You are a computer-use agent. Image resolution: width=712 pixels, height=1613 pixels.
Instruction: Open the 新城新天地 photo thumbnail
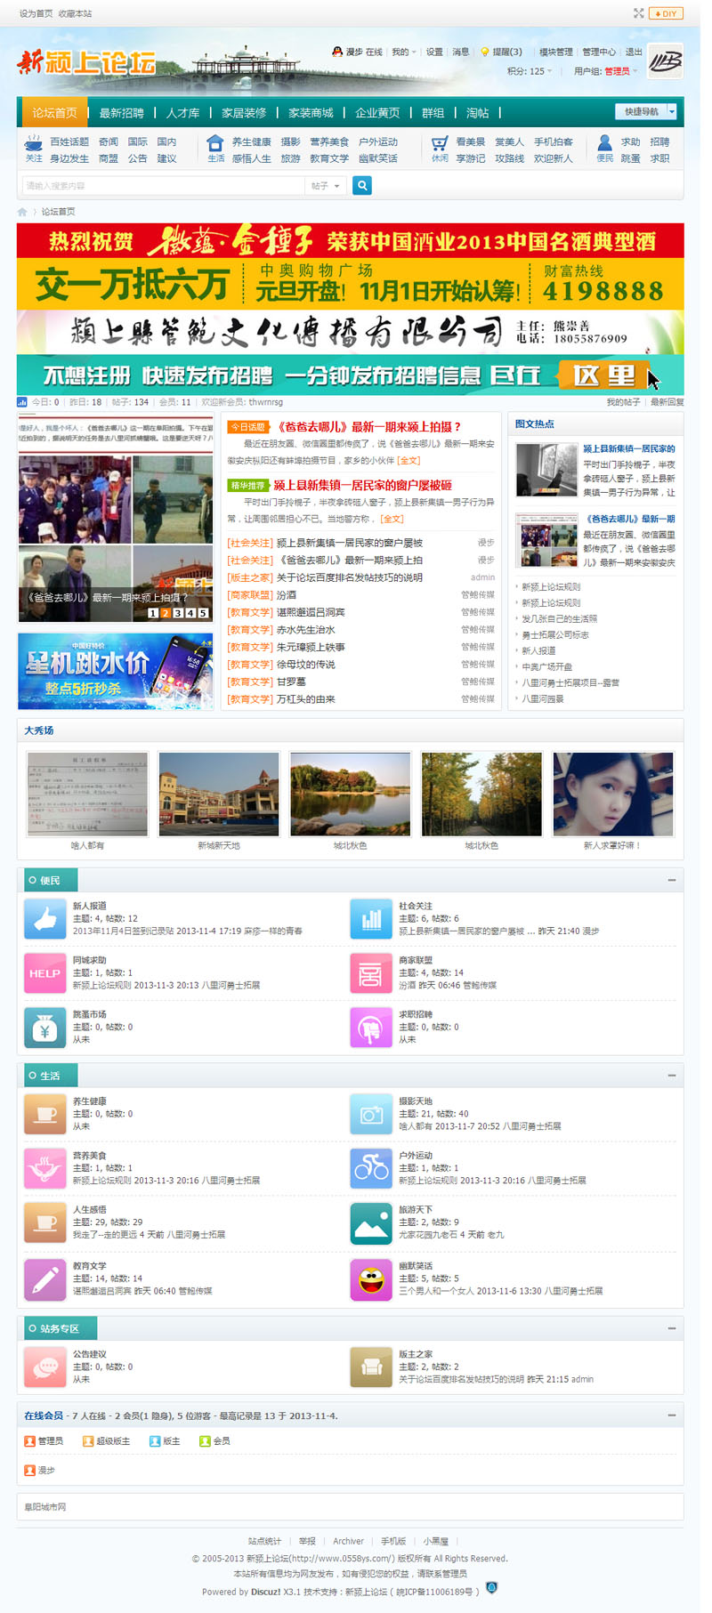[x=219, y=794]
